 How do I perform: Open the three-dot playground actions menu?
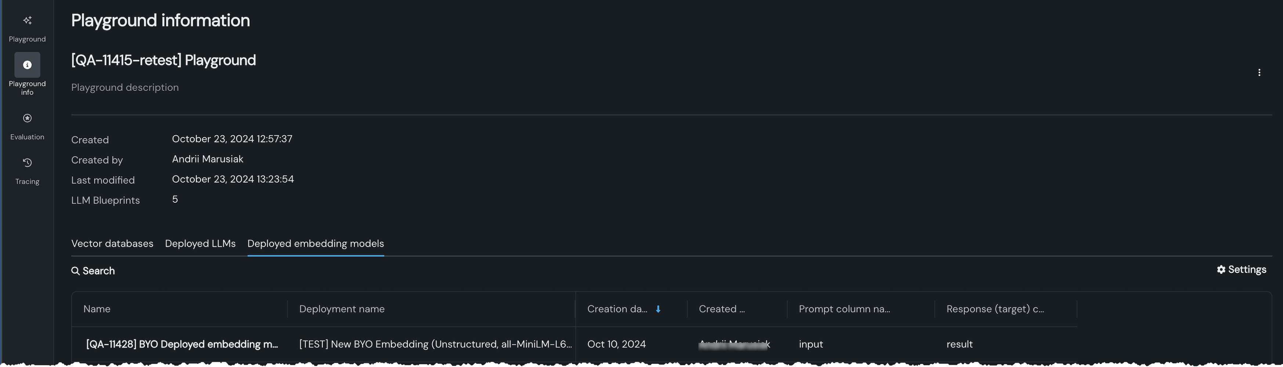point(1259,73)
